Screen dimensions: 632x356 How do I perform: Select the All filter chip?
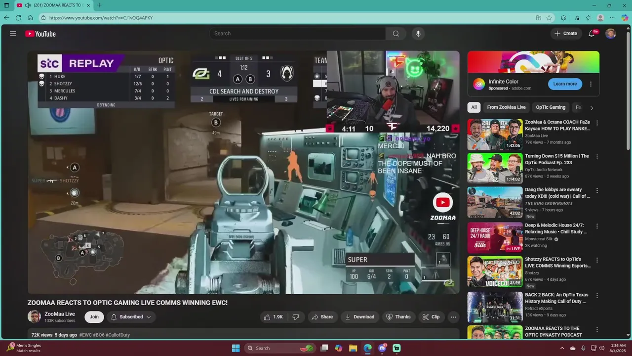tap(474, 107)
